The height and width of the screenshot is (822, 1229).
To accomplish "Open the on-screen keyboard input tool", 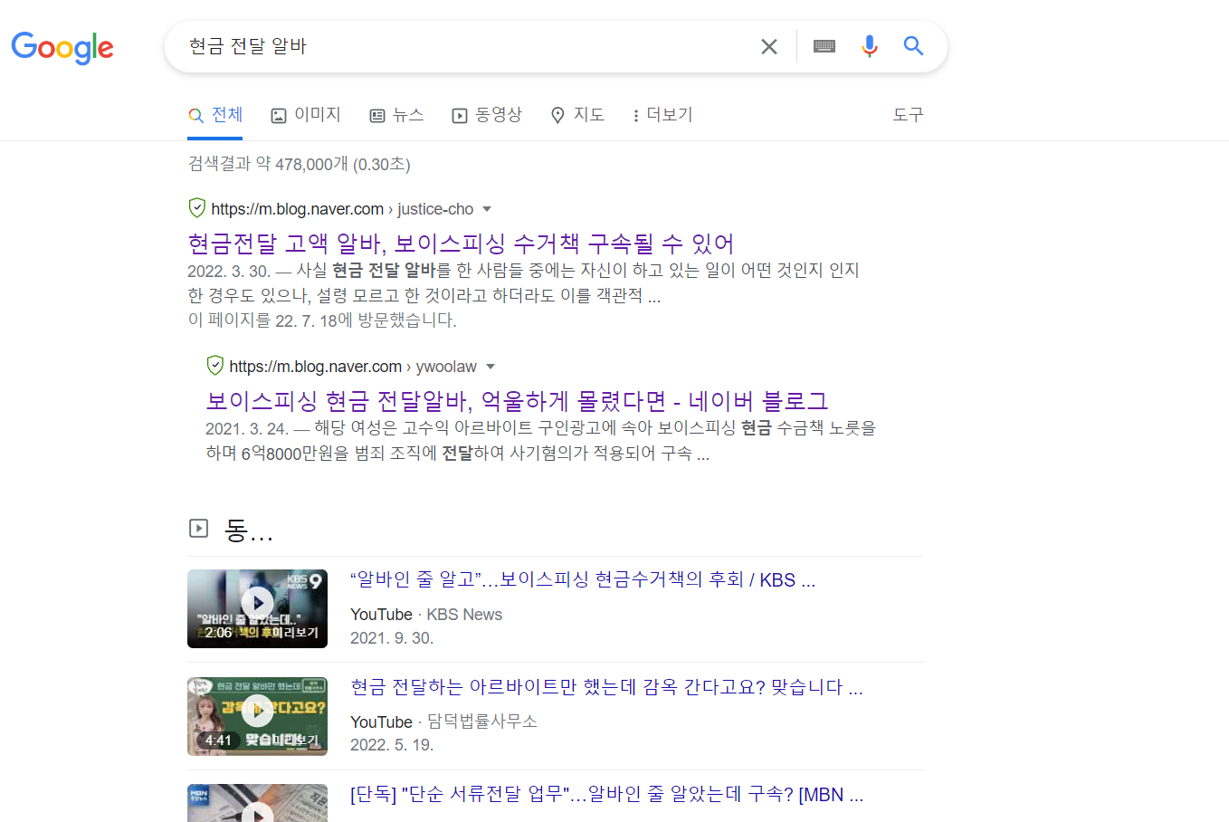I will (824, 46).
